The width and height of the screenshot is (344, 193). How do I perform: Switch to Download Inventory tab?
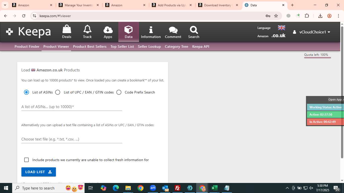[x=219, y=5]
